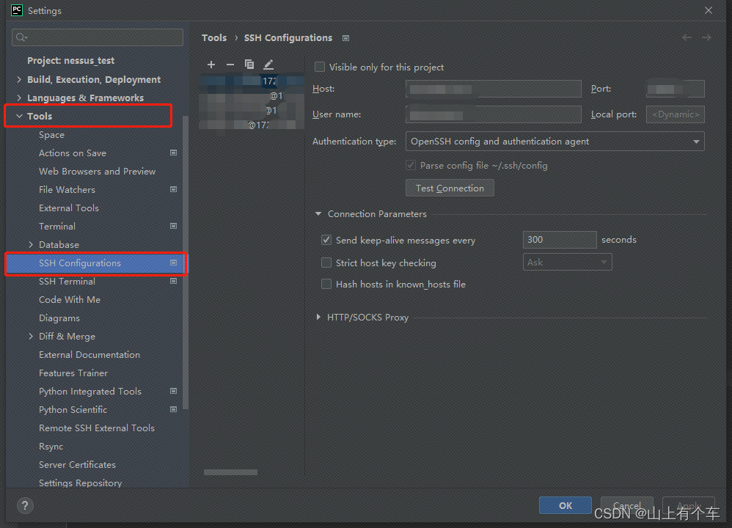
Task: Remove the selected SSH configuration
Action: tap(230, 65)
